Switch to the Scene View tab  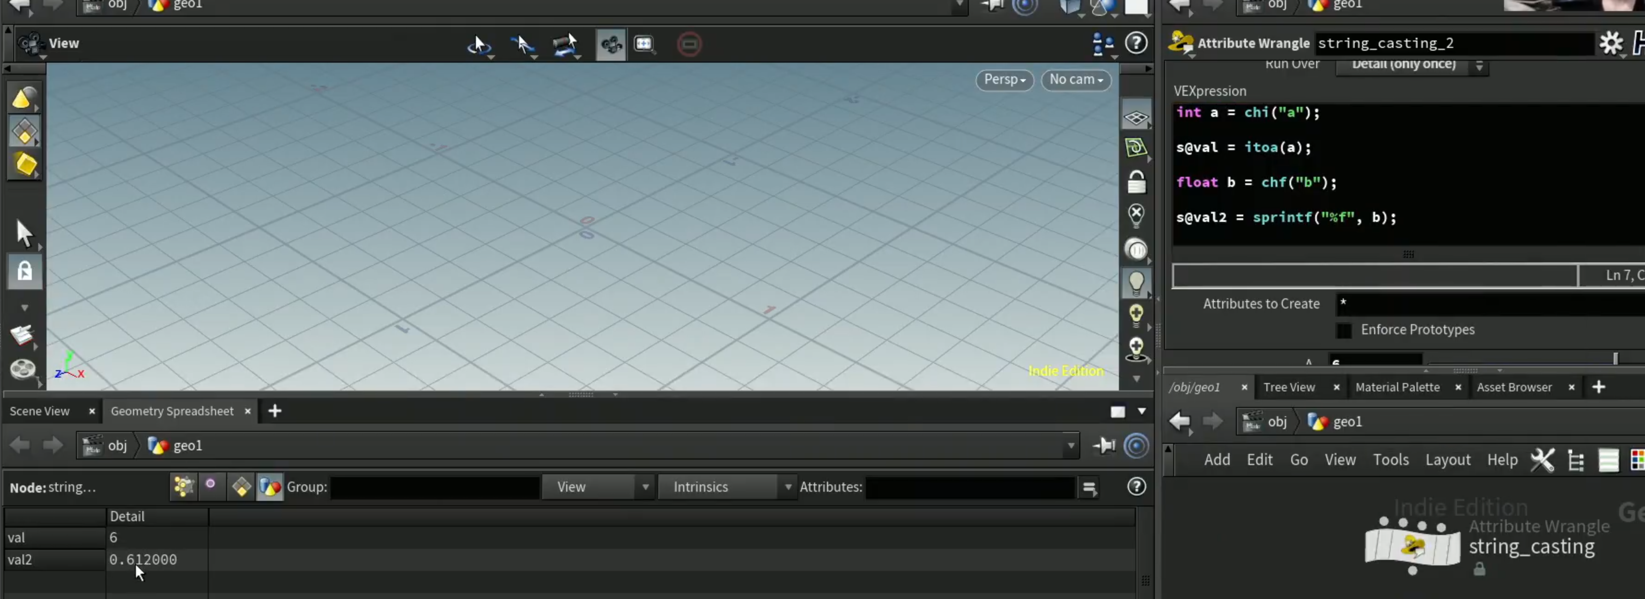click(40, 411)
